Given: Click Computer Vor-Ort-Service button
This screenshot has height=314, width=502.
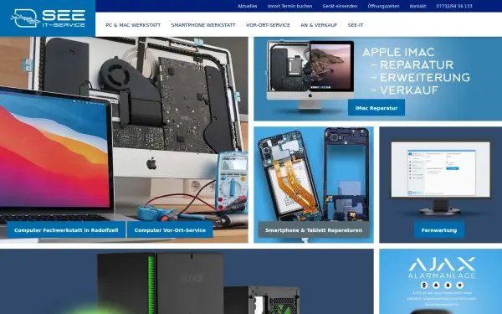Looking at the screenshot, I should tap(170, 230).
